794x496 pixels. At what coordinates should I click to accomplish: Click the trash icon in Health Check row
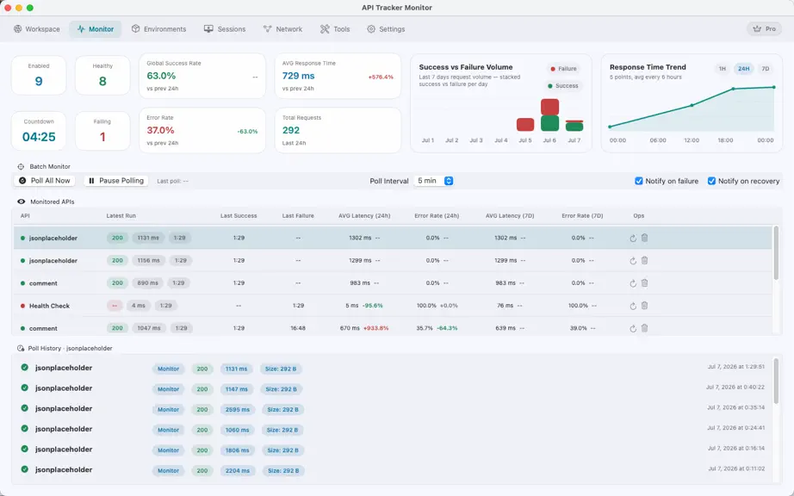pyautogui.click(x=645, y=306)
